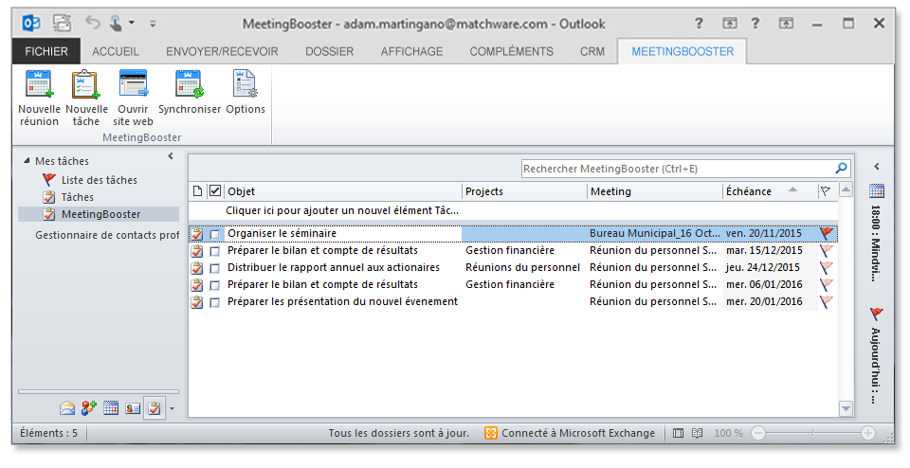The height and width of the screenshot is (468, 910).
Task: Open the touch mode dropdown arrow
Action: [132, 23]
